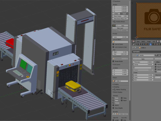Expand the Display panel
The height and width of the screenshot is (121, 161).
coord(113,84)
